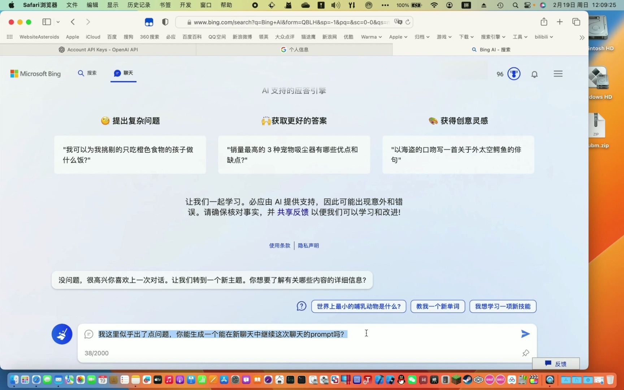Go back in Safari

pos(73,22)
